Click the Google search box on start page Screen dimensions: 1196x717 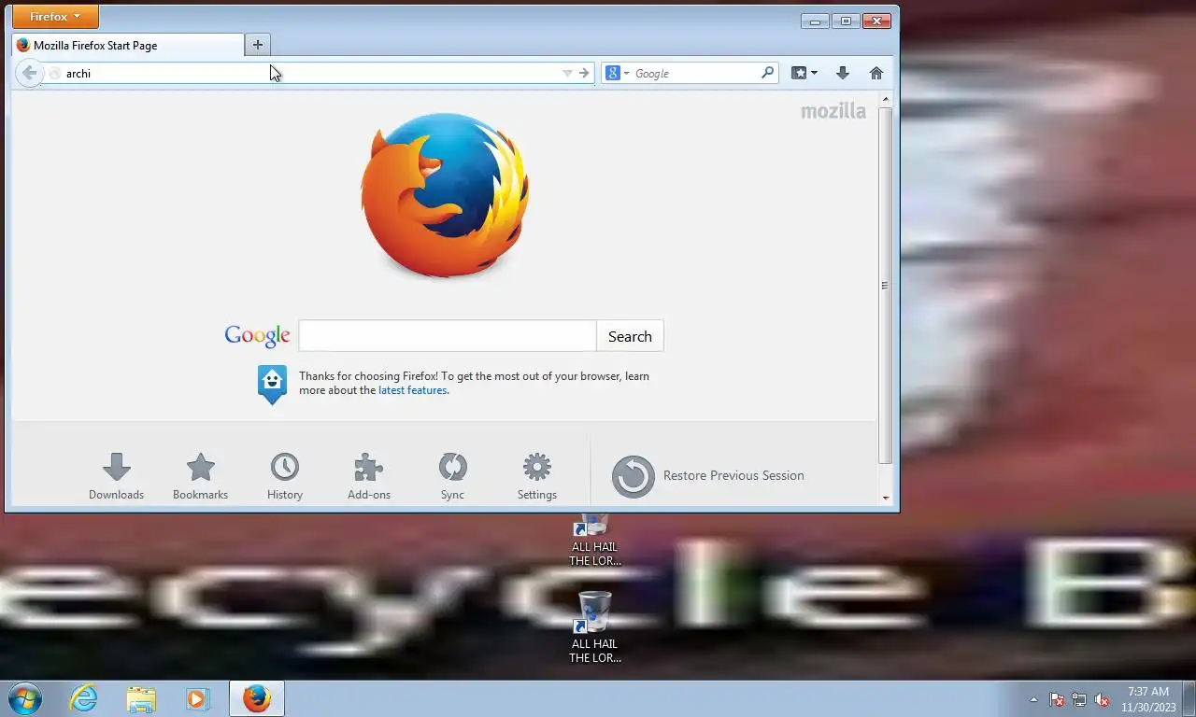point(448,336)
